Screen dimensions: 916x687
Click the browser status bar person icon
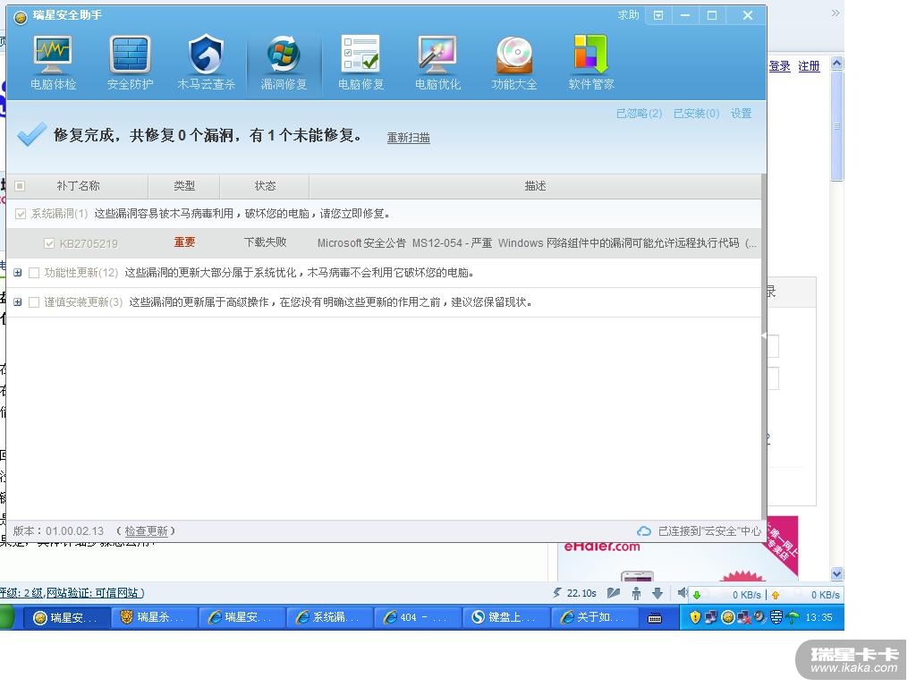[x=636, y=594]
